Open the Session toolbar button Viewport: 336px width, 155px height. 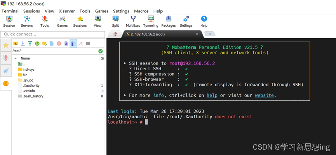[x=9, y=22]
